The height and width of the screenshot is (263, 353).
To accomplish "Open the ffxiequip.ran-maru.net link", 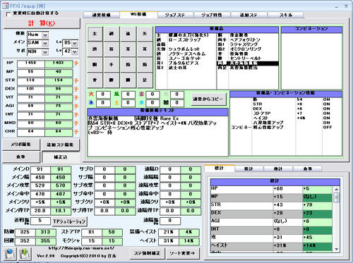I will pyautogui.click(x=81, y=248).
